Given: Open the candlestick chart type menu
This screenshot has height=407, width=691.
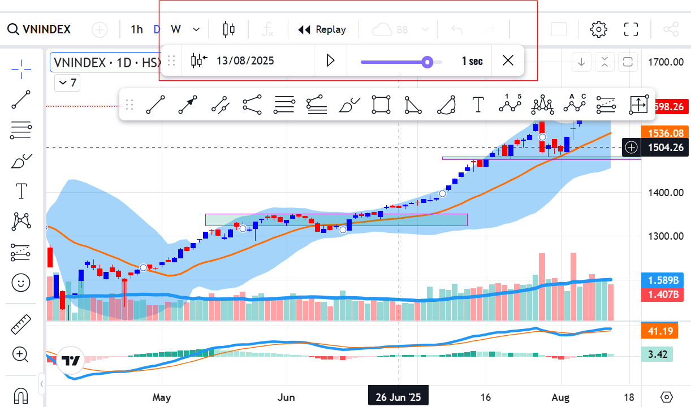Looking at the screenshot, I should tap(228, 29).
